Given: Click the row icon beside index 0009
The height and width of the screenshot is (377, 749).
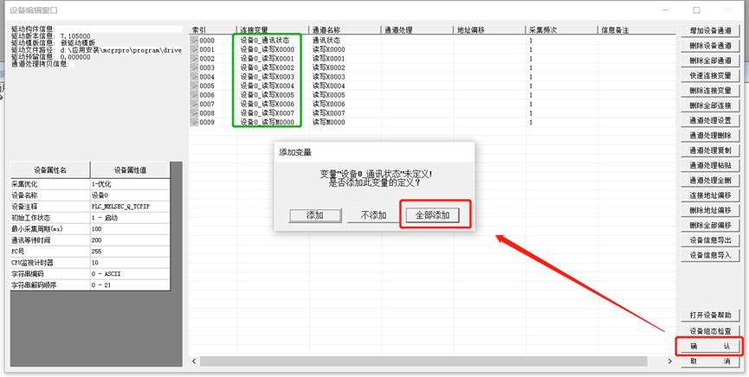Looking at the screenshot, I should [194, 122].
